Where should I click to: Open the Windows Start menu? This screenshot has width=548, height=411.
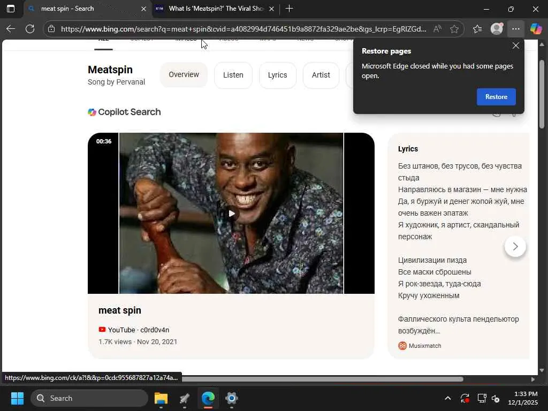[x=17, y=398]
